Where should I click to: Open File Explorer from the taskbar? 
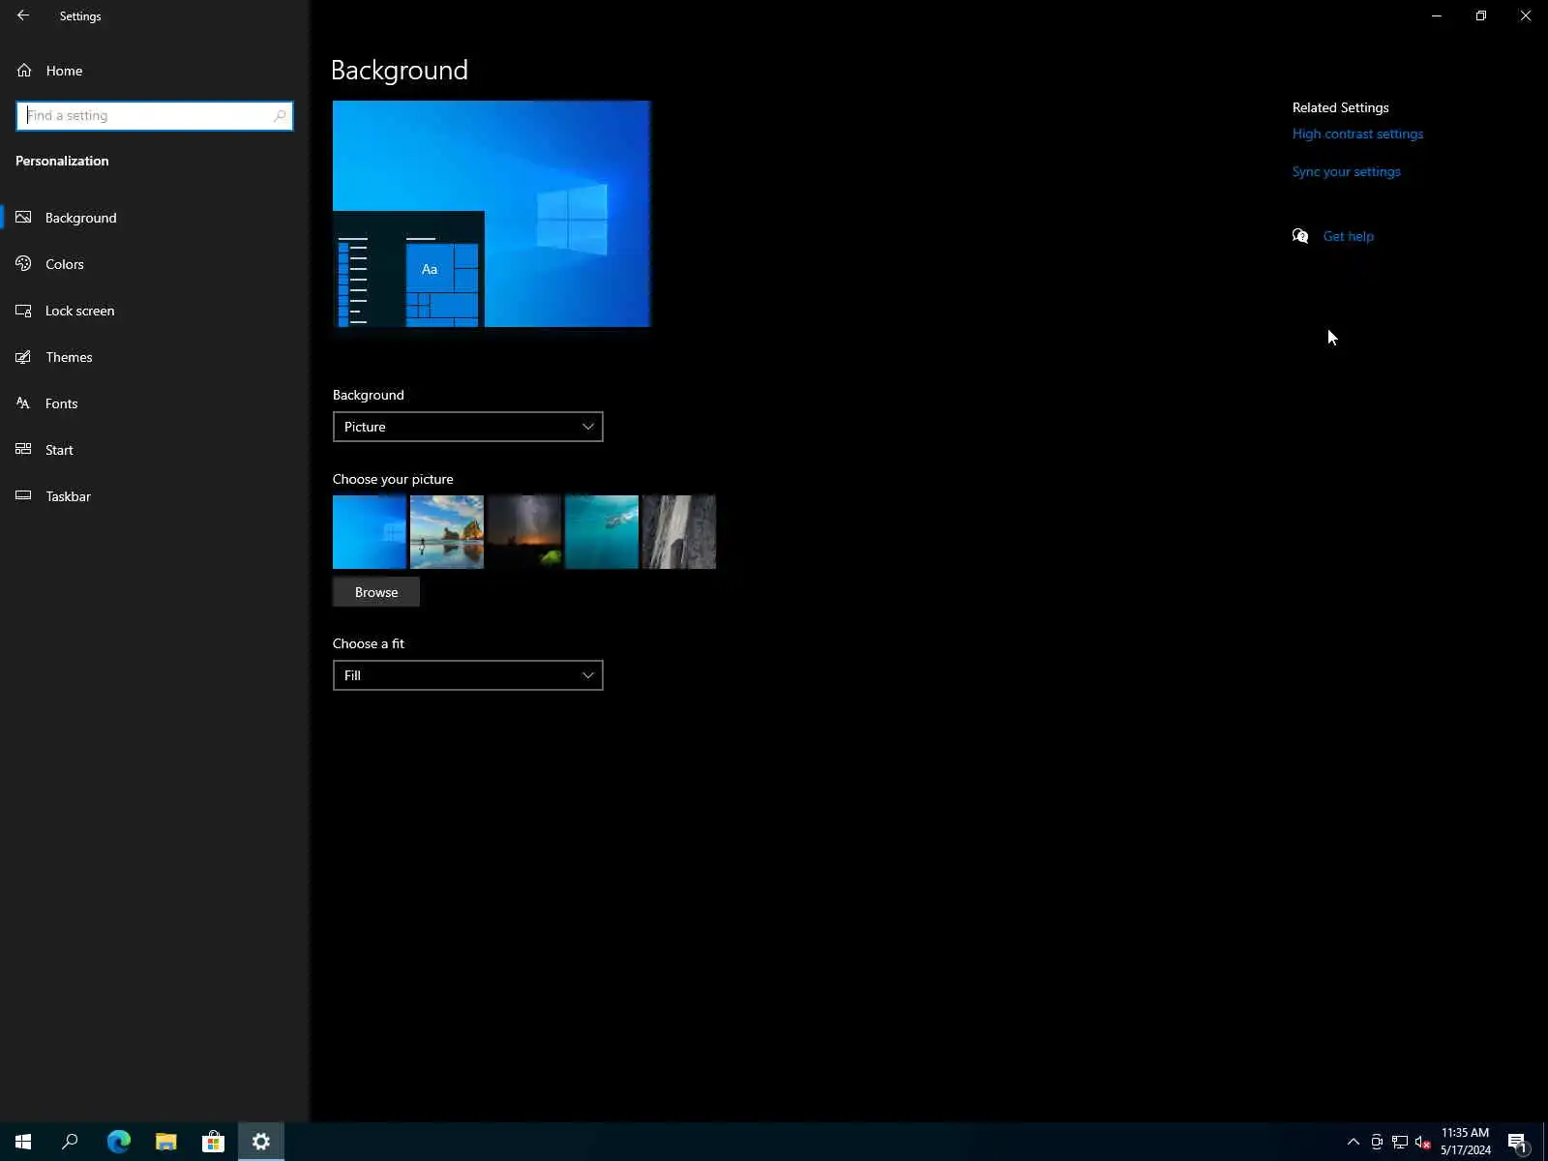[165, 1142]
